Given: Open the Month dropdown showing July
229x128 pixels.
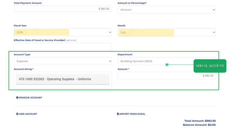Looking at the screenshot, I should point(166,32).
